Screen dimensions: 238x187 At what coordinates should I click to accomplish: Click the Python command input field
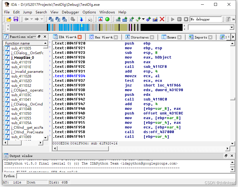tap(126, 176)
